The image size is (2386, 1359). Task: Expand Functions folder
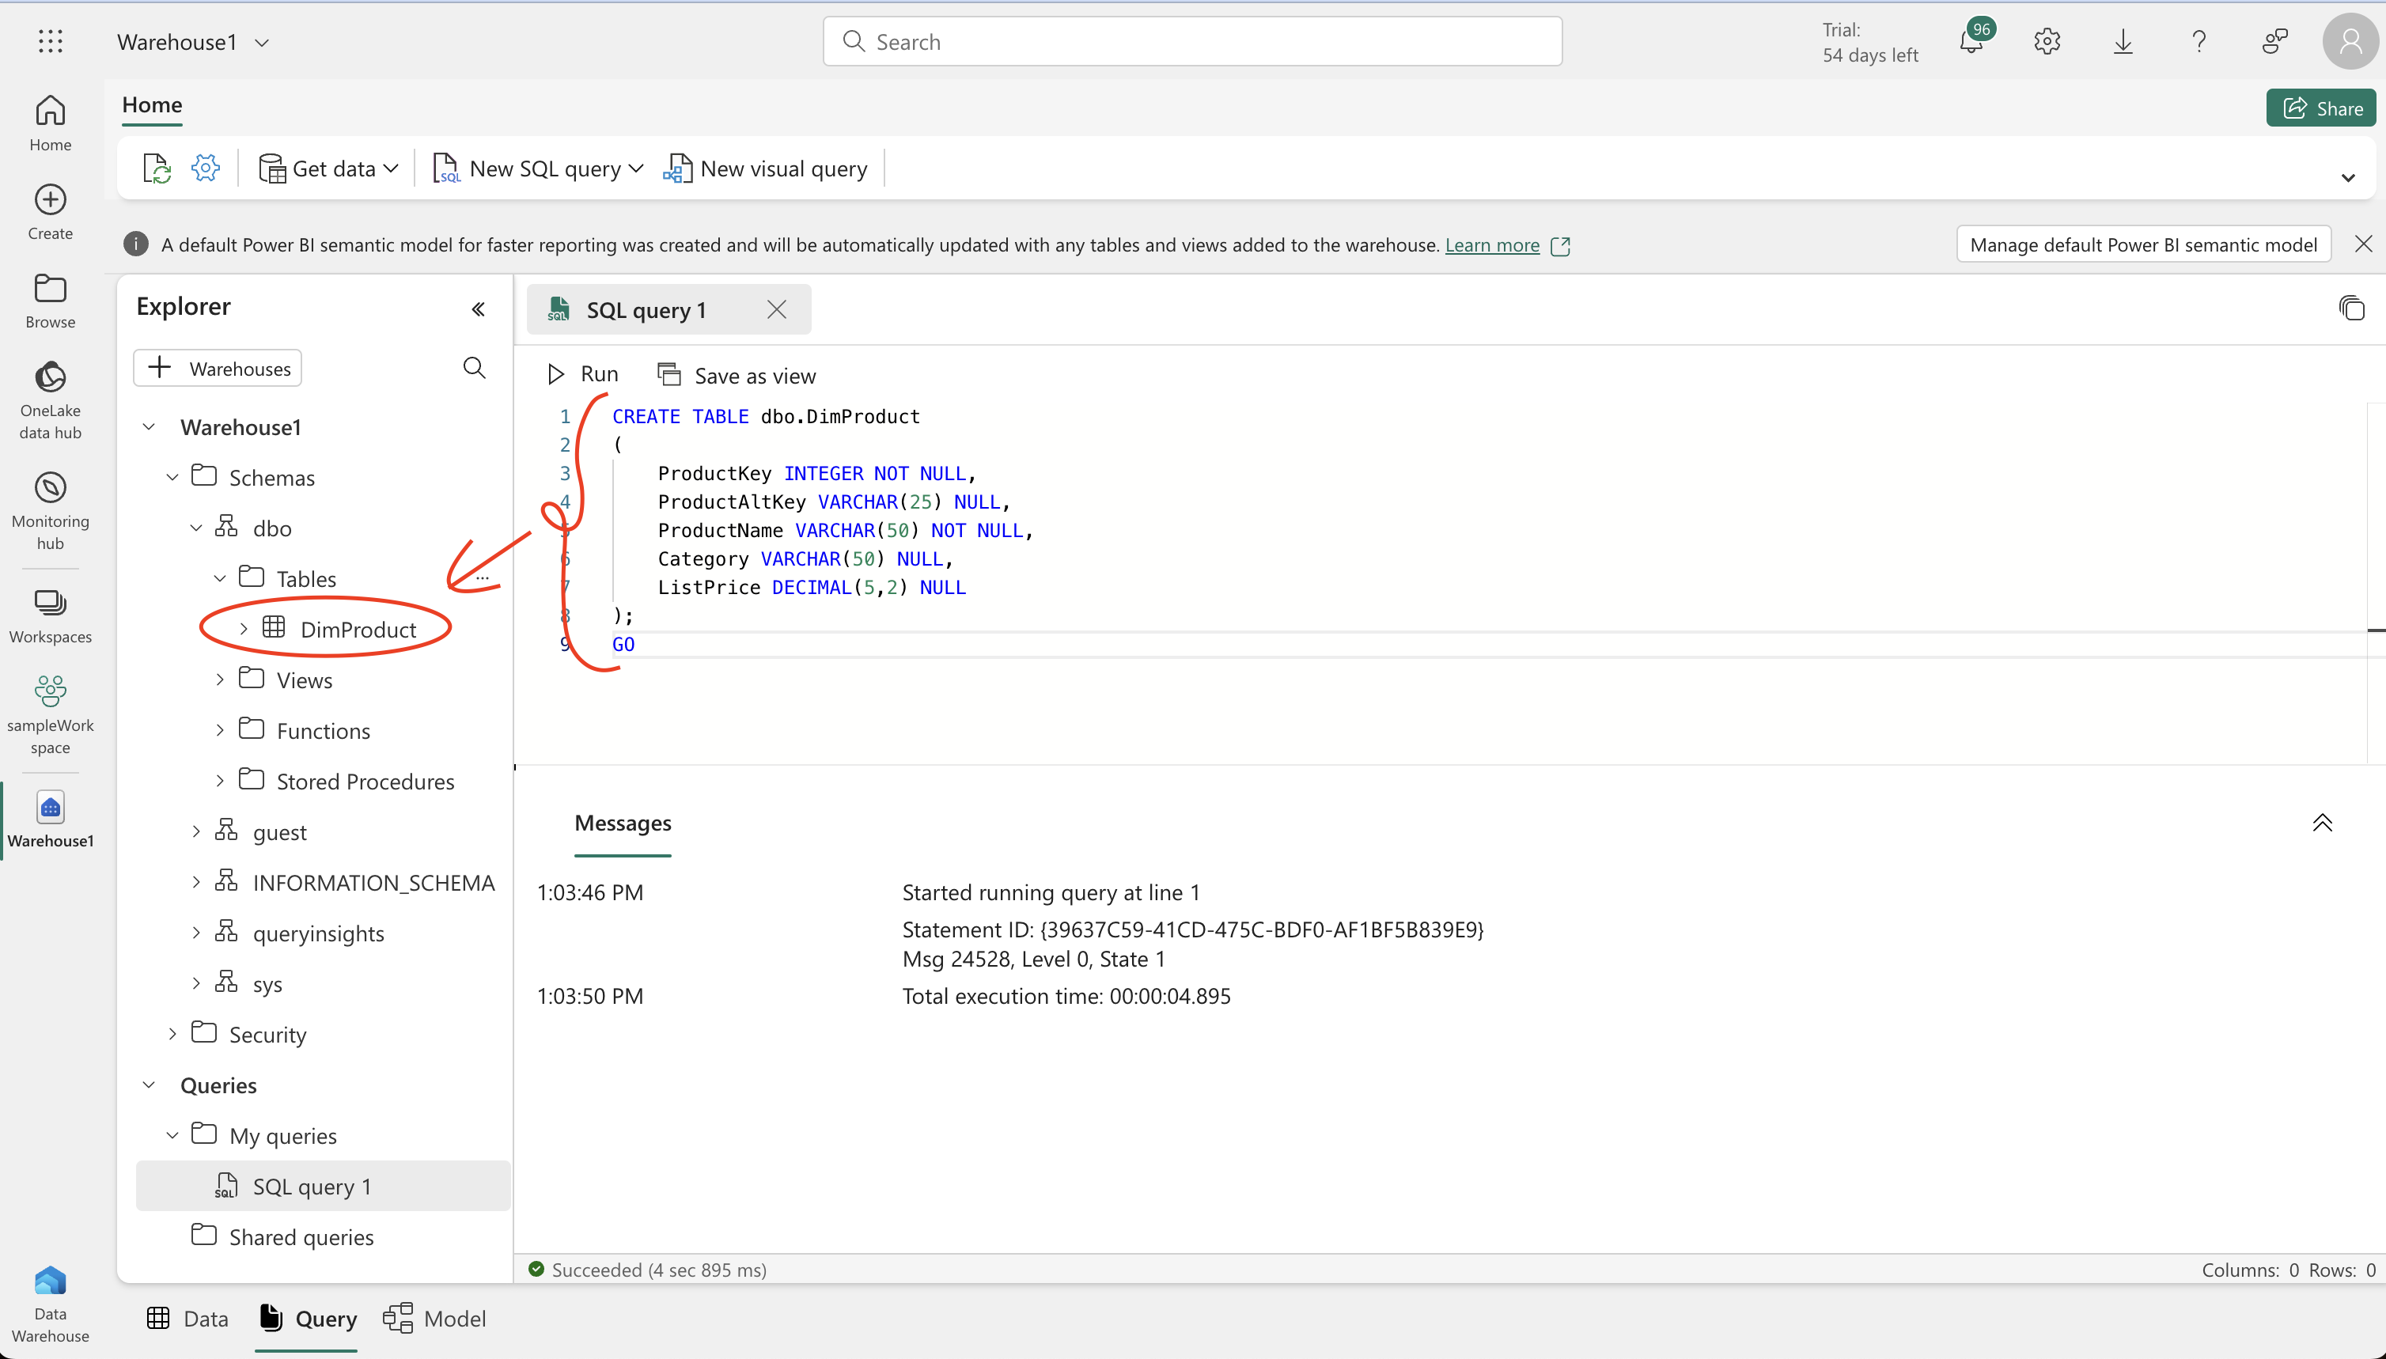coord(219,730)
